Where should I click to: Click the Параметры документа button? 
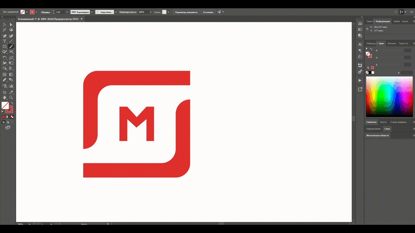[186, 12]
